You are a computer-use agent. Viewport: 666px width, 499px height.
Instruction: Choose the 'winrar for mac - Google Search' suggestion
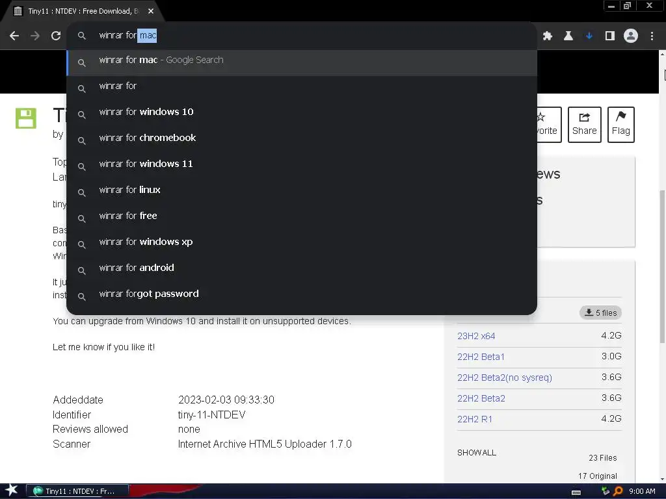(x=302, y=62)
